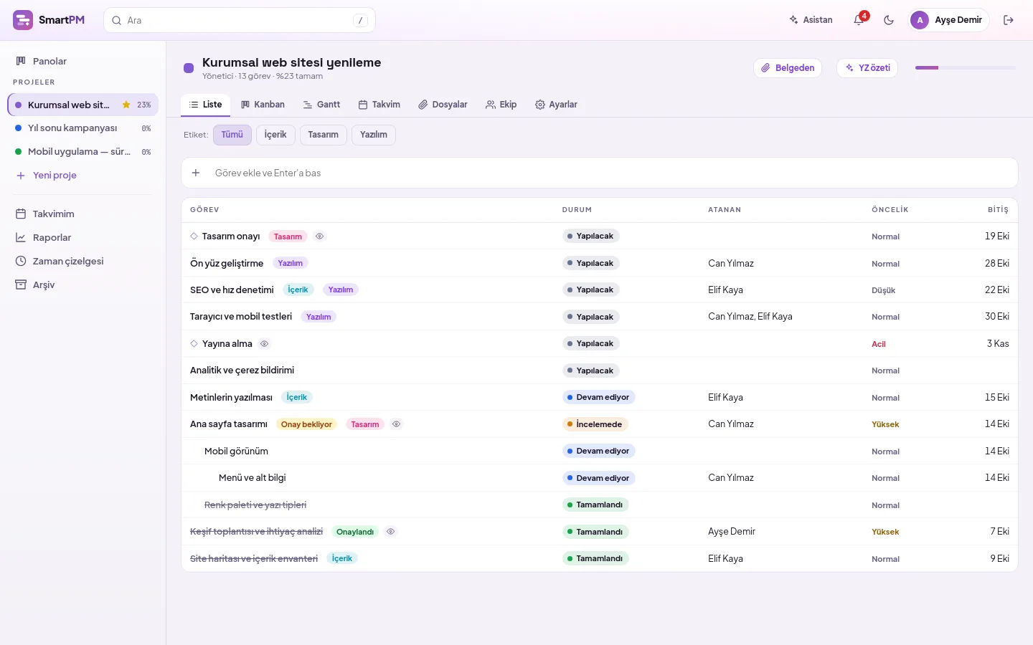Switch to the Takvim tab
1033x645 pixels.
(x=379, y=105)
